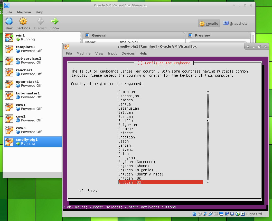
Task: Click the optical disc icon in the VM status bar
Action: point(200,214)
